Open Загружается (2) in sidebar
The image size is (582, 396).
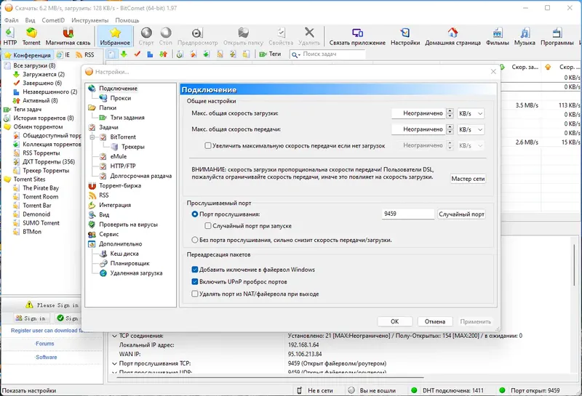(x=39, y=74)
